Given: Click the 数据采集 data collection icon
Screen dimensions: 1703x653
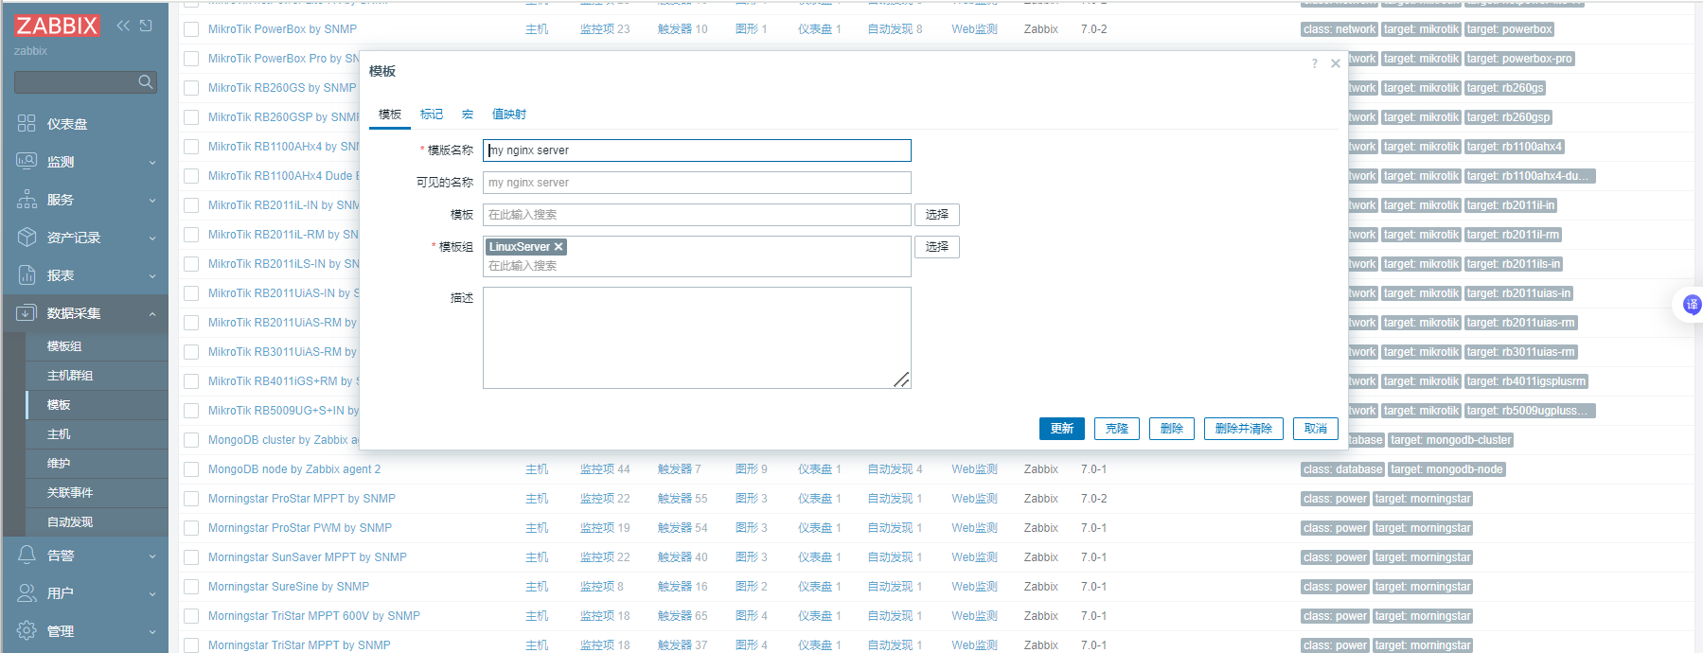Looking at the screenshot, I should 27,313.
